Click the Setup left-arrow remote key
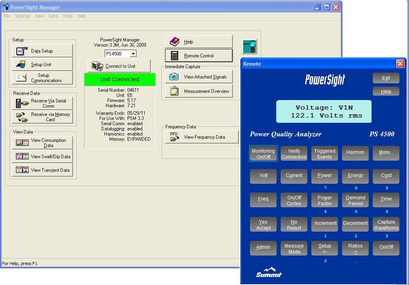Viewport: 409px width, 285px height. point(324,248)
